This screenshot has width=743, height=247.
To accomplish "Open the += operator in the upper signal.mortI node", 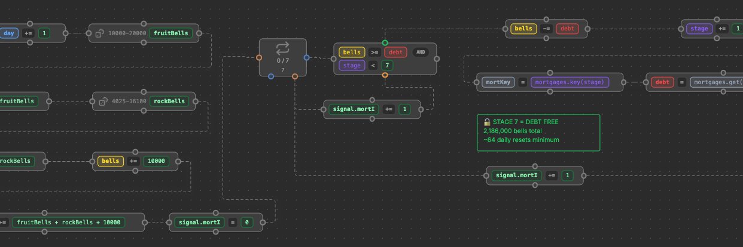I will coord(389,110).
